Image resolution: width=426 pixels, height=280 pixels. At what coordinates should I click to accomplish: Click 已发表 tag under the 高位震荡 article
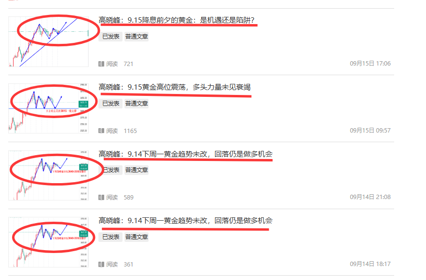coord(110,103)
